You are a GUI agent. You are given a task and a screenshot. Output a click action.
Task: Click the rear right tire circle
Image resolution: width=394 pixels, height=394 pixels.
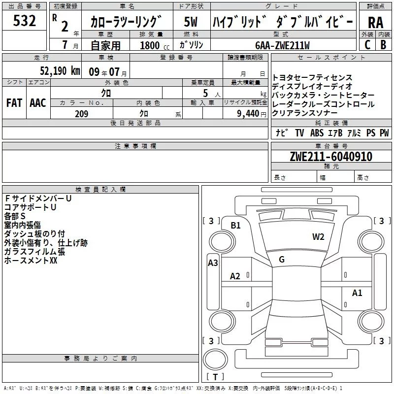tap(371, 322)
